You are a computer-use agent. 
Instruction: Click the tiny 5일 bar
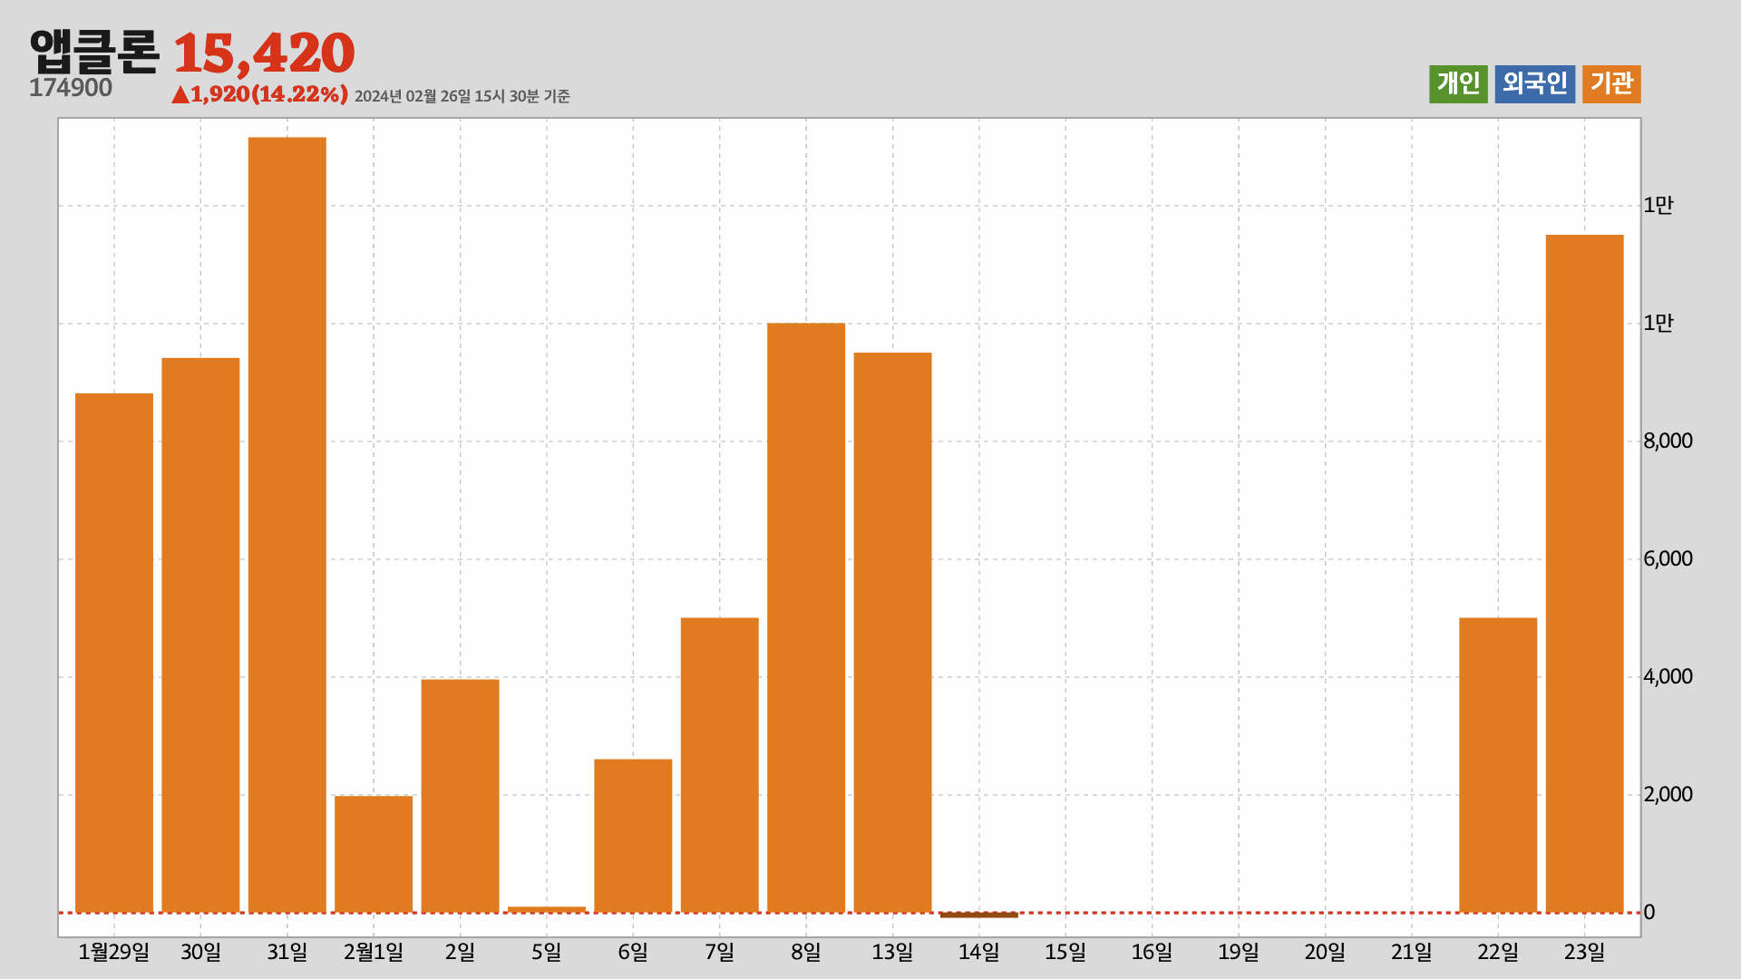pos(547,909)
